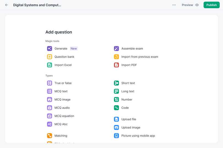Select the Import Excel icon
The image size is (223, 148).
click(x=50, y=65)
